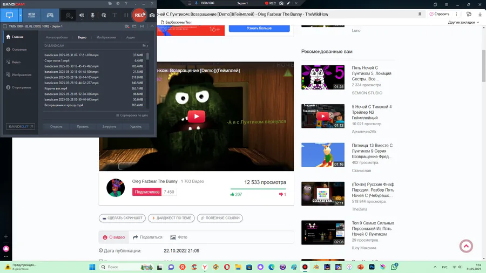
Task: Toggle webcam overlay in Bandicam toolbar
Action: pyautogui.click(x=69, y=15)
